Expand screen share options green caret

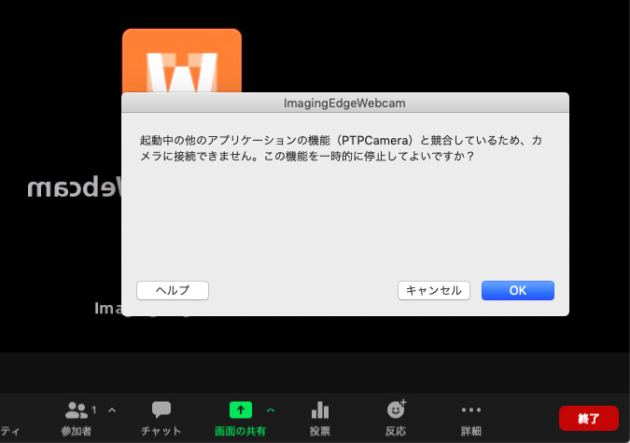point(271,410)
